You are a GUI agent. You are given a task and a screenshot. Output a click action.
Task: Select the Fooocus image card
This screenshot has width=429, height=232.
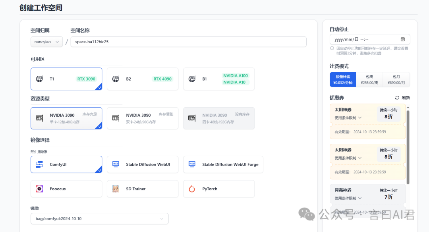(66, 189)
